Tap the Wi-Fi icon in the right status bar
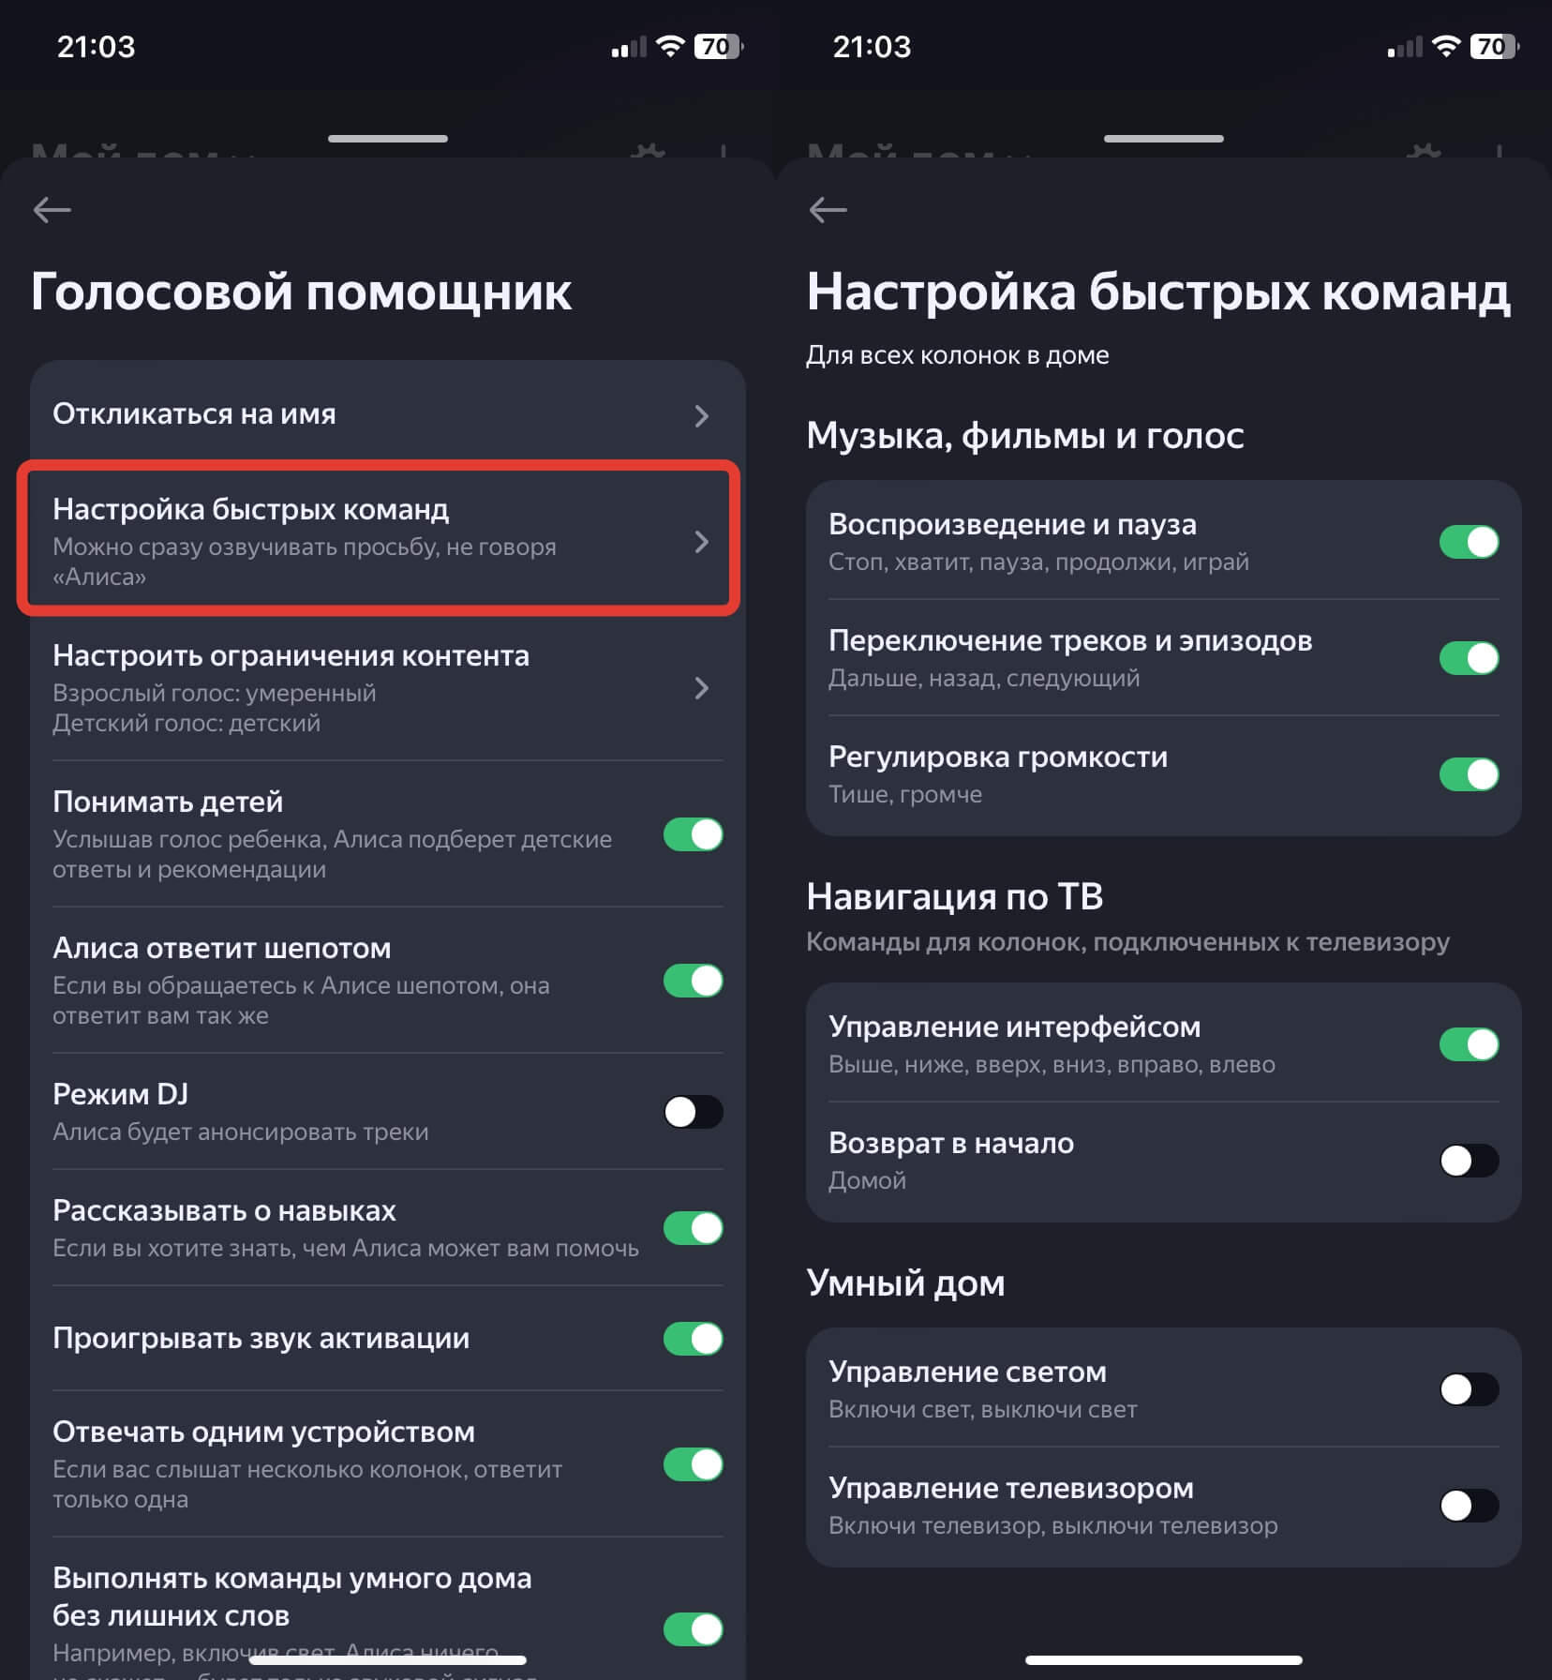The width and height of the screenshot is (1552, 1680). click(1446, 46)
